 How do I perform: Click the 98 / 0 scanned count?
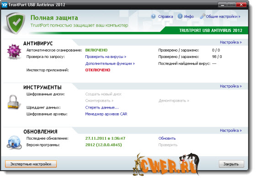tap(217, 57)
